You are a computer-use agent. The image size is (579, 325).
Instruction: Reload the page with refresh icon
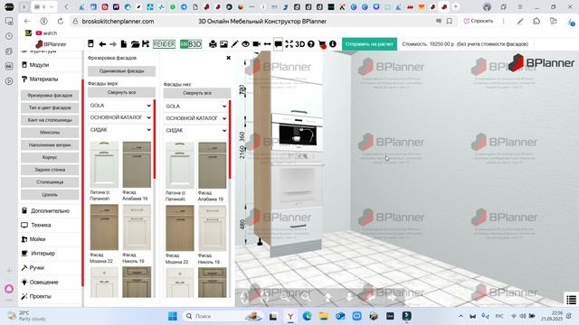pos(61,22)
